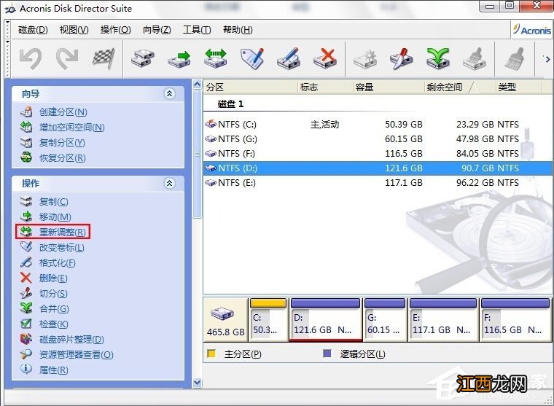Viewport: 554px width, 406px height.
Task: Click 检查(K) operation link
Action: (x=53, y=324)
